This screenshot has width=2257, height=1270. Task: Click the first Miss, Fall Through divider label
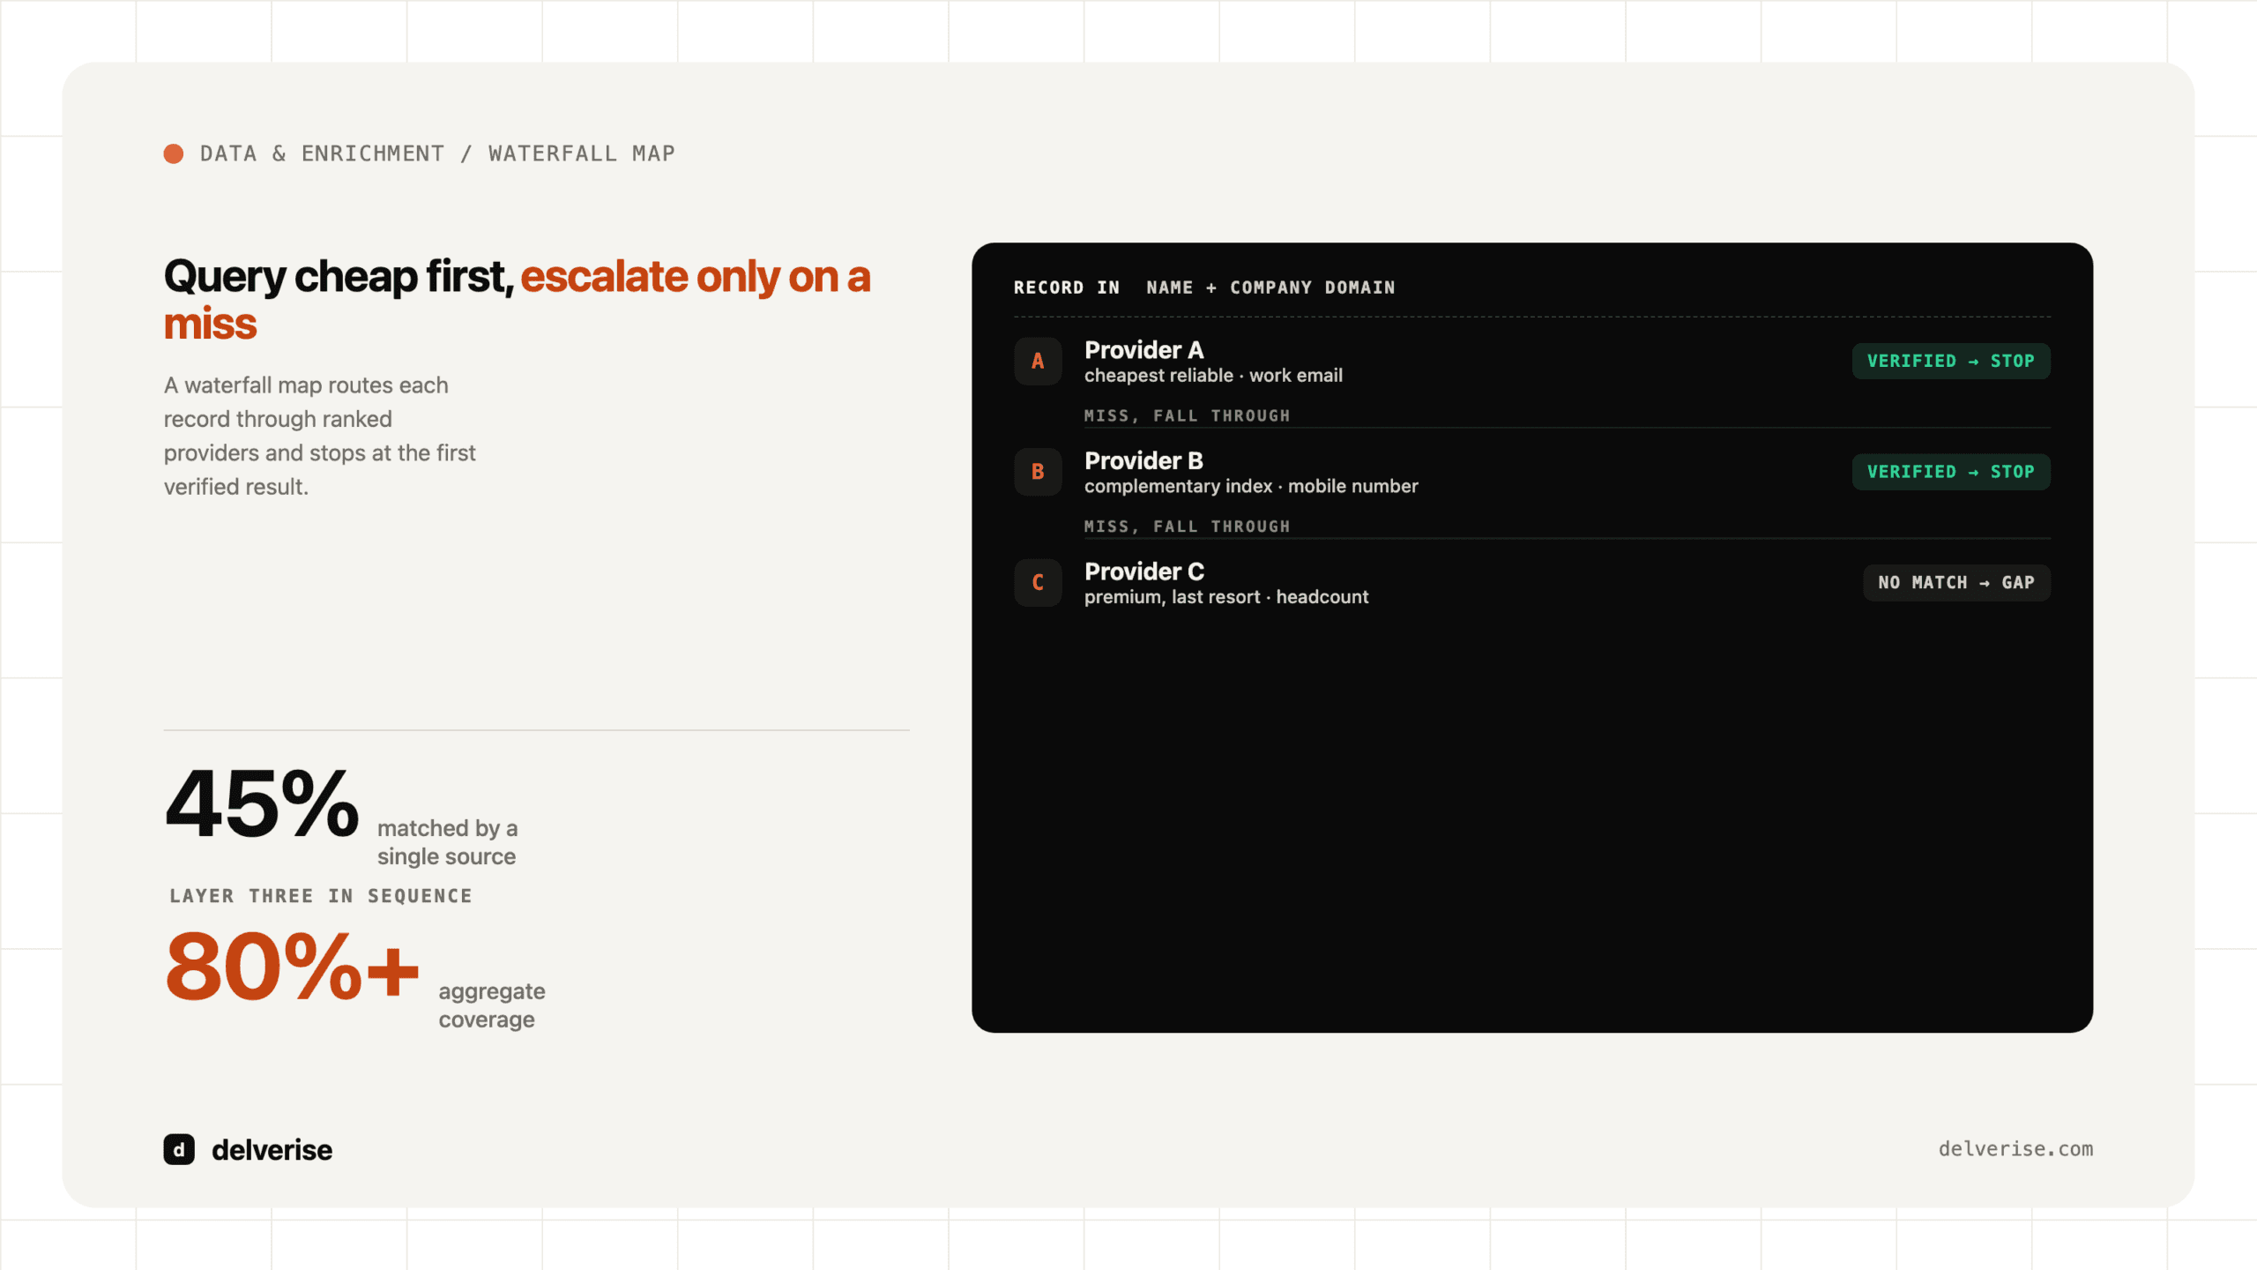[x=1187, y=415]
